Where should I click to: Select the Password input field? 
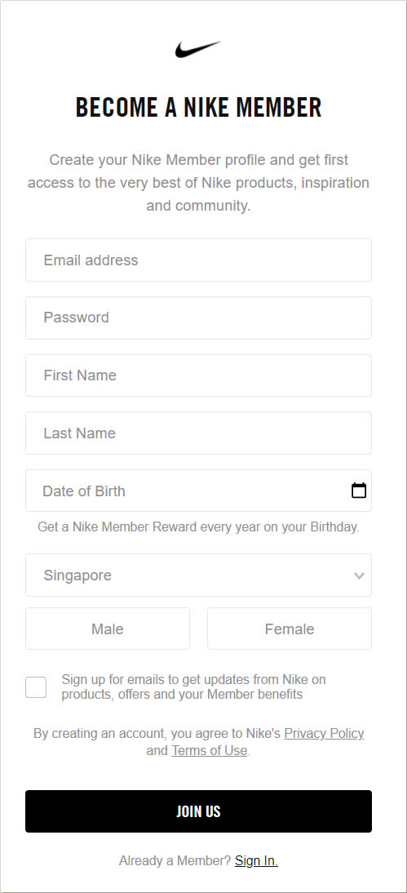click(x=198, y=318)
